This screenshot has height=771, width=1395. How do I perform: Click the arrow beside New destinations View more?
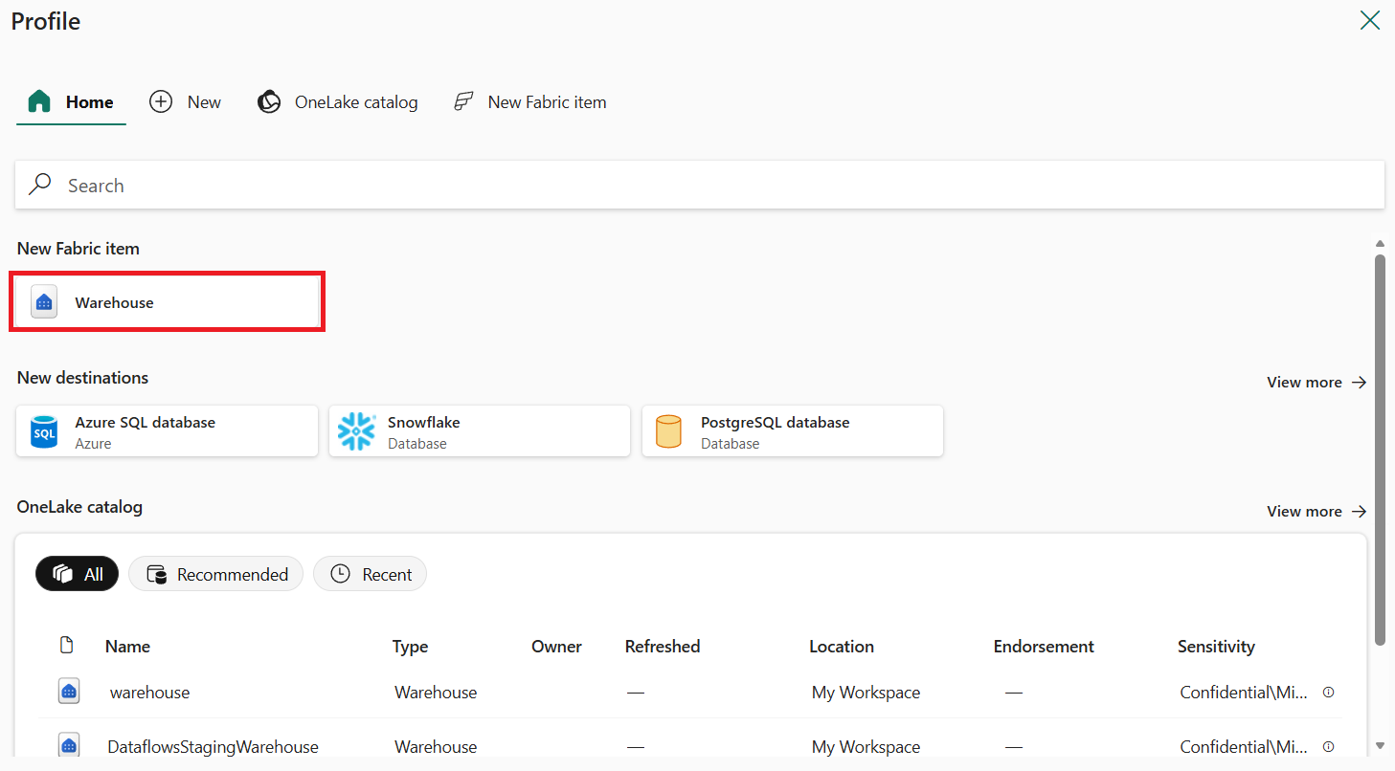[1359, 382]
